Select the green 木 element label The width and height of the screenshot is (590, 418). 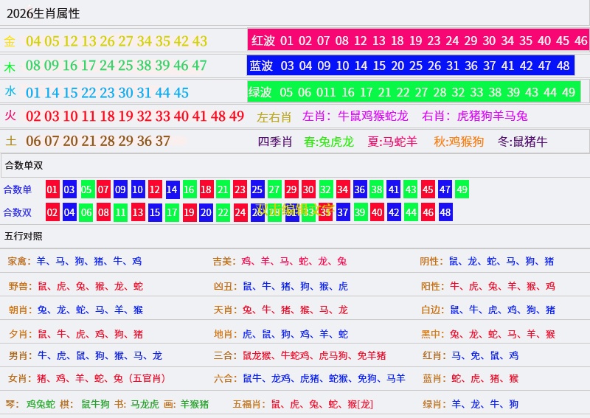tap(10, 66)
